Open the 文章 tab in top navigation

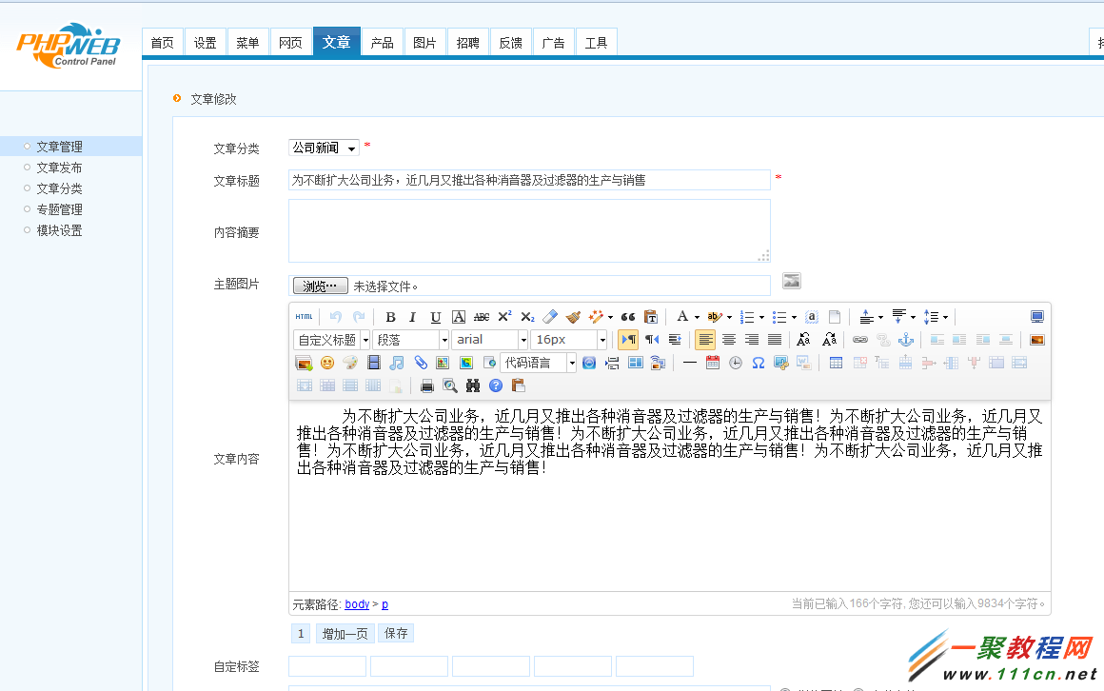coord(337,42)
